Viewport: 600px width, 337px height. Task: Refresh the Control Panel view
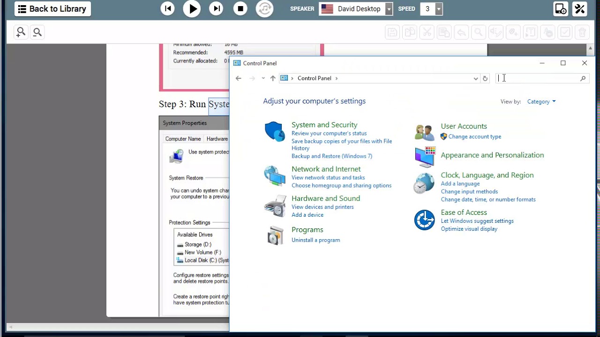point(485,79)
